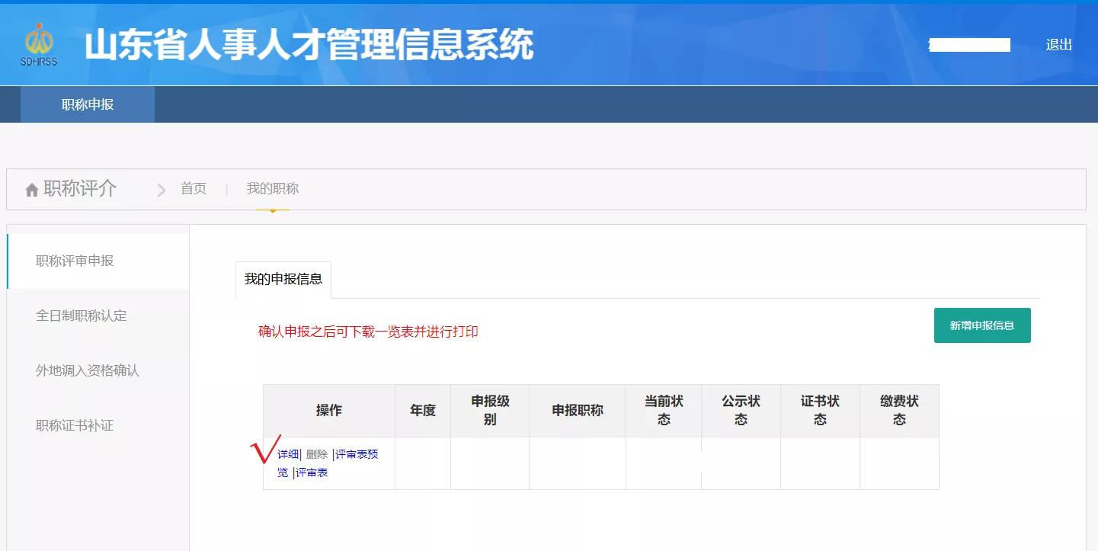This screenshot has height=551, width=1098.
Task: Open 职称证书补证 from the sidebar
Action: (73, 425)
